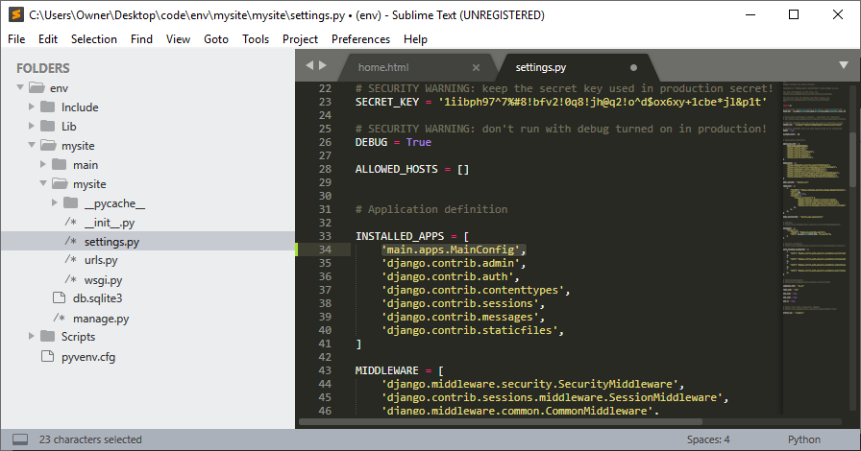This screenshot has width=861, height=451.
Task: Click the main folder icon
Action: (60, 165)
